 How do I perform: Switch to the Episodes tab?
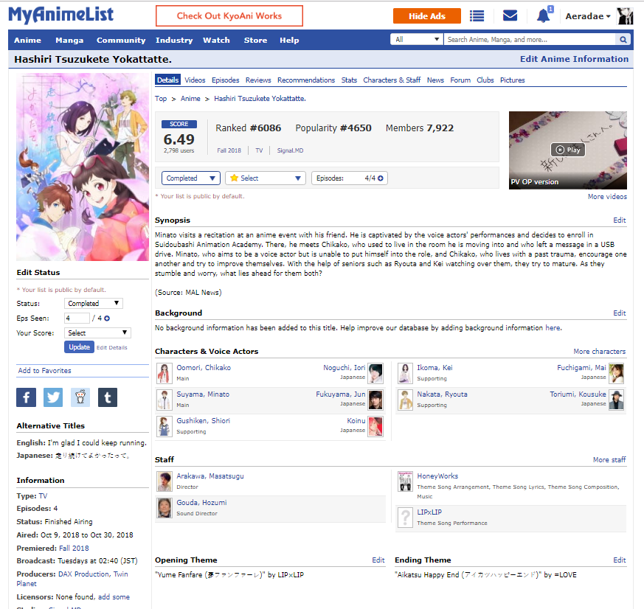tap(225, 80)
